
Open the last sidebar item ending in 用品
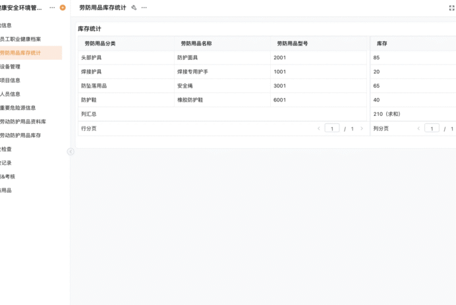6,190
